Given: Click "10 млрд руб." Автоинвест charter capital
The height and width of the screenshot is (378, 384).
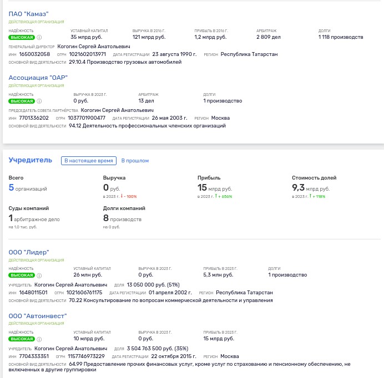Looking at the screenshot, I should [89, 339].
